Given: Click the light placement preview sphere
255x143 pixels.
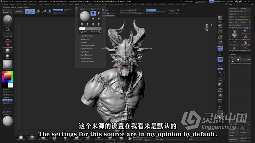Looking at the screenshot, I should tap(85, 16).
